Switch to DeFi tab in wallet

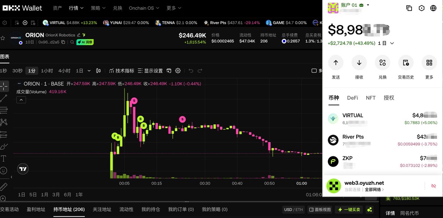coord(353,98)
